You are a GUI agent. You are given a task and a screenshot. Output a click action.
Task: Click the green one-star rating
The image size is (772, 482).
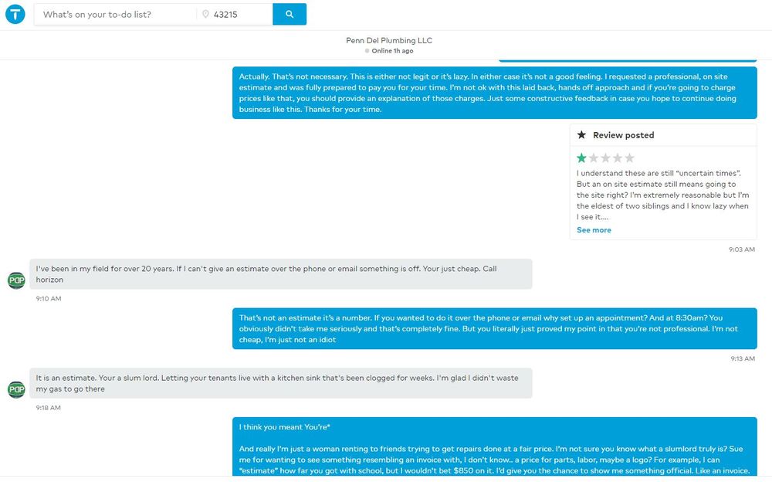(x=582, y=158)
